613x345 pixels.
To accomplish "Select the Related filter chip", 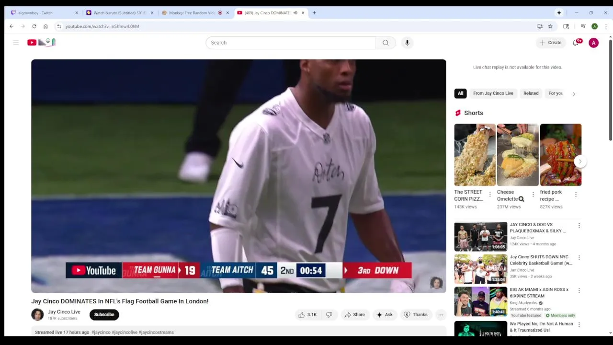I will pyautogui.click(x=531, y=93).
